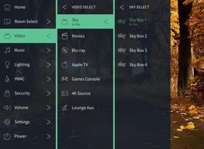Click the Games Console controller icon
The width and height of the screenshot is (204, 149).
click(x=65, y=79)
